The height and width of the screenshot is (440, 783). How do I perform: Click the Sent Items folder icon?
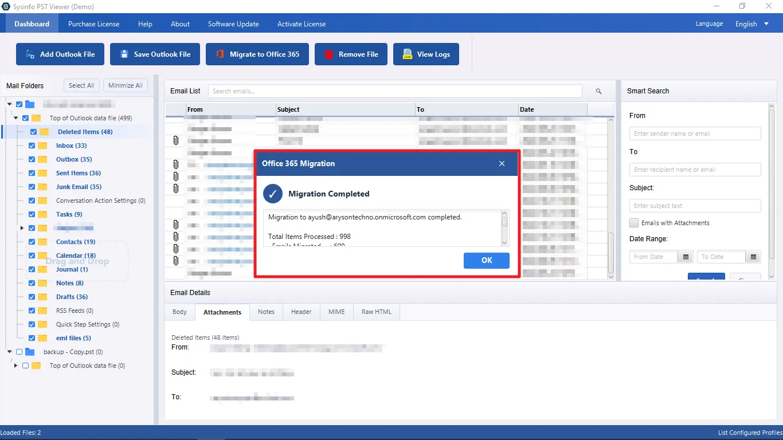point(43,173)
